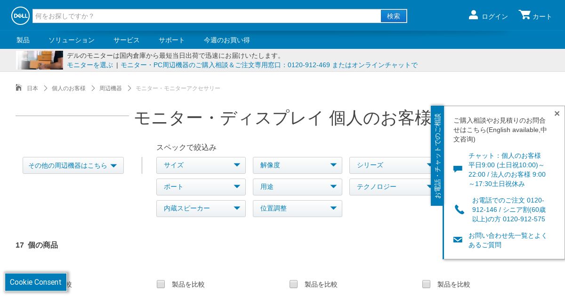Viewport: 565px width, 296px height.
Task: Click the envelope mail icon
Action: coord(458,240)
